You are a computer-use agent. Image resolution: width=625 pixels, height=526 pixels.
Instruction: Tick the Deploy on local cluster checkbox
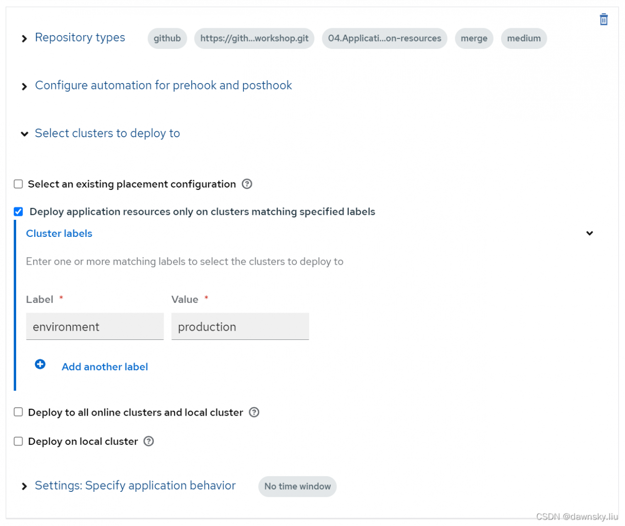click(19, 442)
